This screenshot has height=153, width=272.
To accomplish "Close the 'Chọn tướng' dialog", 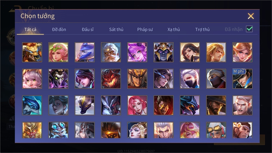I will click(x=251, y=16).
